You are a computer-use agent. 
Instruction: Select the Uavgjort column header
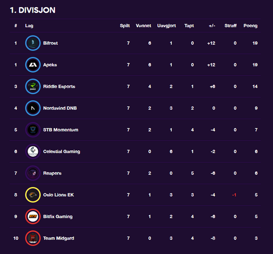[166, 26]
